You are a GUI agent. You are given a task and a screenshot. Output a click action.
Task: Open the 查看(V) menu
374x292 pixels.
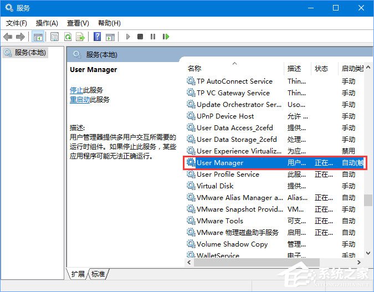coord(78,23)
